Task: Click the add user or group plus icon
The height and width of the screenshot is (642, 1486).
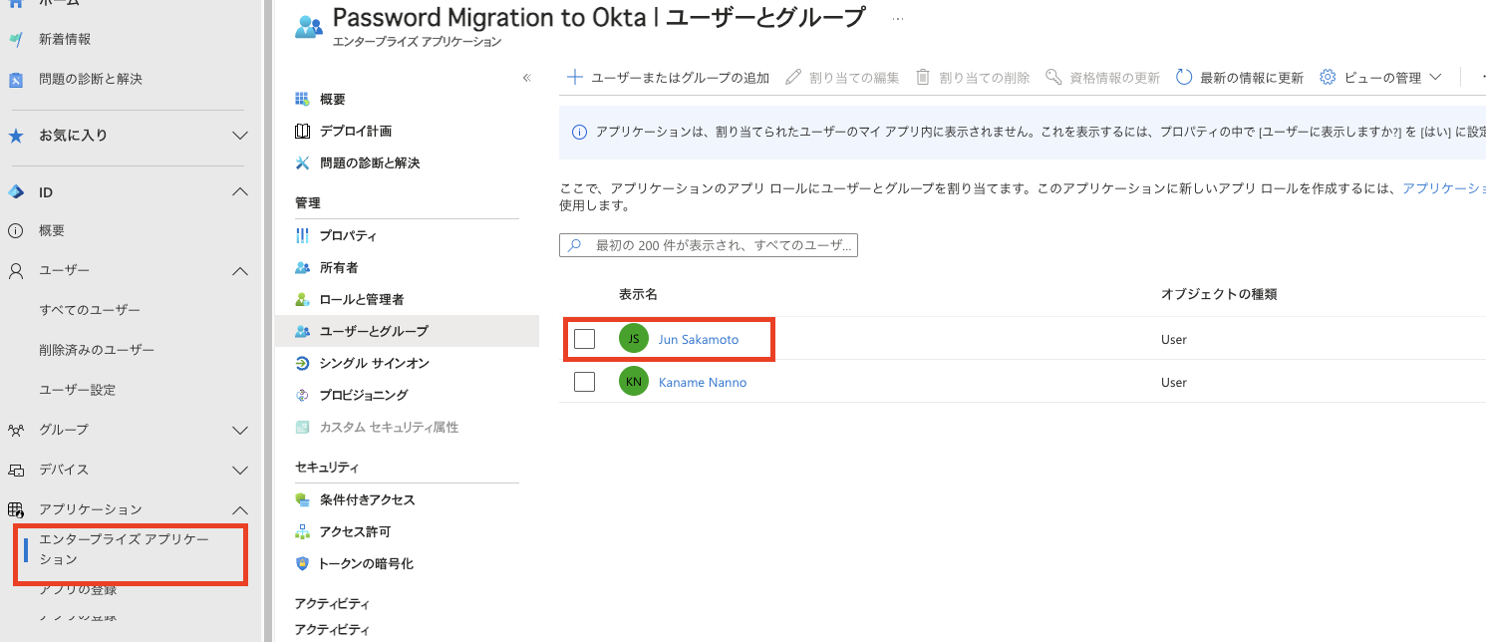Action: [575, 78]
